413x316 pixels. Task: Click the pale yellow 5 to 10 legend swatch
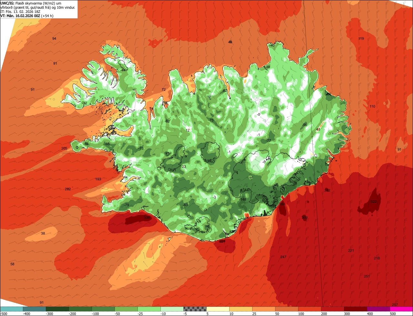[x=218, y=309]
